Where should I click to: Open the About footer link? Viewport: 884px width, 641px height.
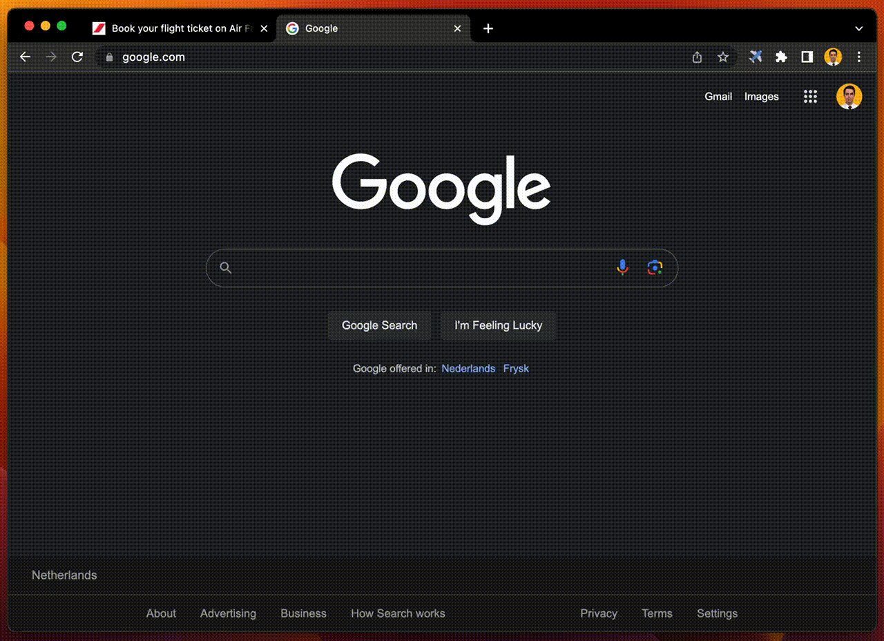161,613
